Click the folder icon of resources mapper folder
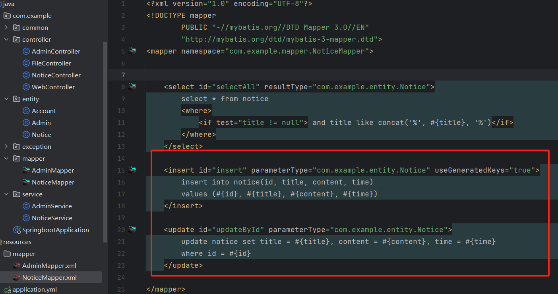 coord(7,254)
